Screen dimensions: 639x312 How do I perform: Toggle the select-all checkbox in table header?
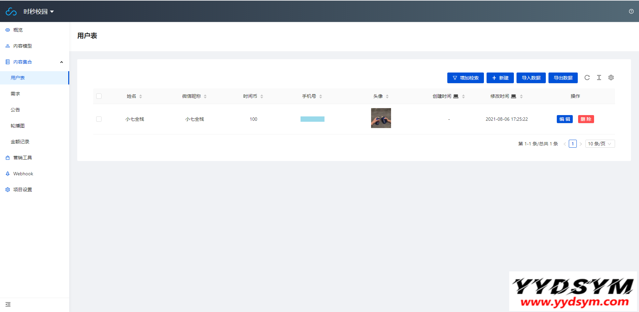(x=99, y=96)
